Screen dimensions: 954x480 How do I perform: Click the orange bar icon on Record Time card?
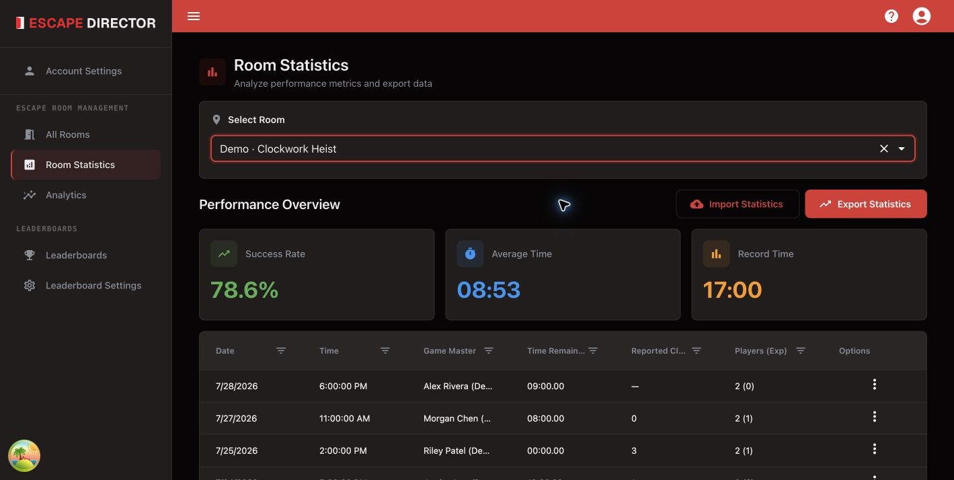click(x=716, y=254)
